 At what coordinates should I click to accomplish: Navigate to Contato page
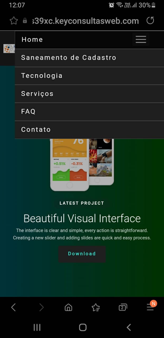click(36, 130)
